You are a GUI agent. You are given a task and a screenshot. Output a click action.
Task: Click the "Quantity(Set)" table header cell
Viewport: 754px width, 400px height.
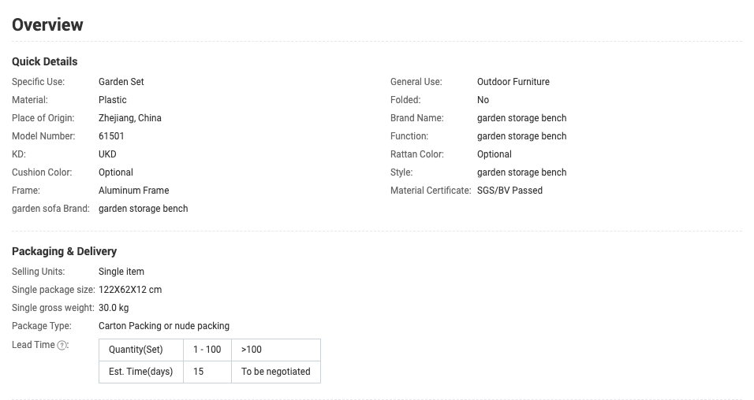(x=136, y=350)
